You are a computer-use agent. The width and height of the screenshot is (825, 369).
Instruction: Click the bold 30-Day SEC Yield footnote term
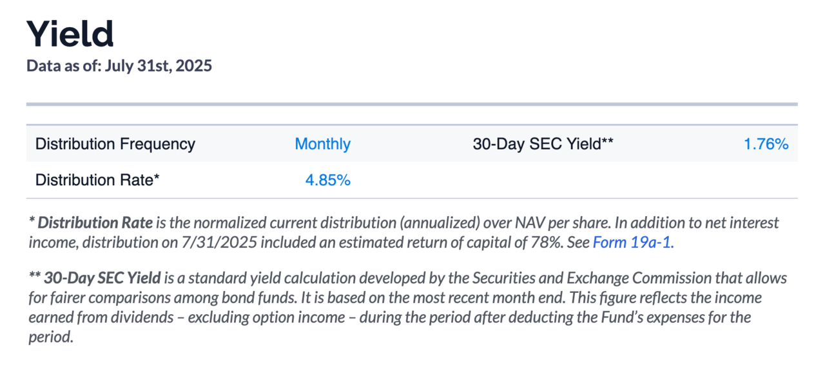click(102, 279)
